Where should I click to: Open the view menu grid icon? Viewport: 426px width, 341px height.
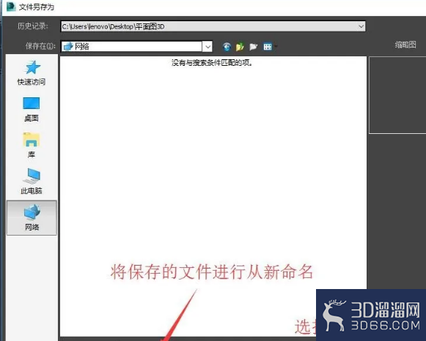coord(268,47)
